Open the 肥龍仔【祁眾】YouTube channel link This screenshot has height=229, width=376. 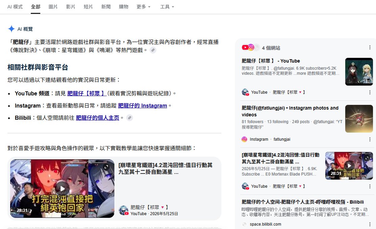(x=87, y=93)
